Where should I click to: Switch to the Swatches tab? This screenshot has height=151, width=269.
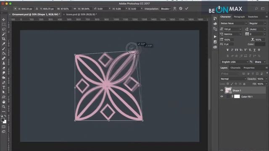tap(253, 17)
